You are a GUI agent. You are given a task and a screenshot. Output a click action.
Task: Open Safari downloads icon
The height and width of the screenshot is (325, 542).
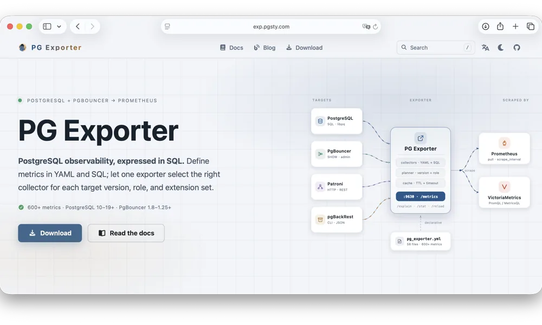[x=486, y=26]
